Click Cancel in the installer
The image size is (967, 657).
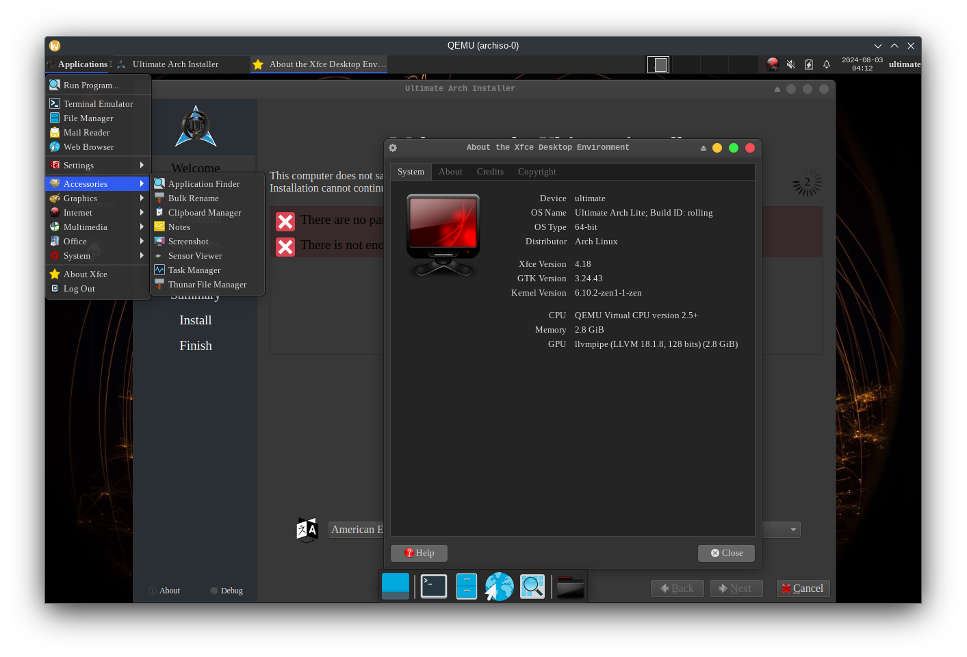(803, 589)
